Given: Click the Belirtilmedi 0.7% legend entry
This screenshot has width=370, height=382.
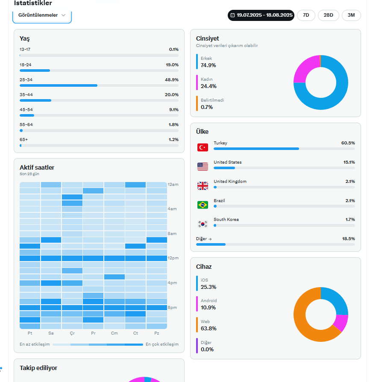Looking at the screenshot, I should point(210,104).
